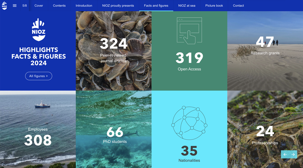This screenshot has height=168, width=303.
Task: Go to next slide with right arrow
Action: click(x=293, y=154)
